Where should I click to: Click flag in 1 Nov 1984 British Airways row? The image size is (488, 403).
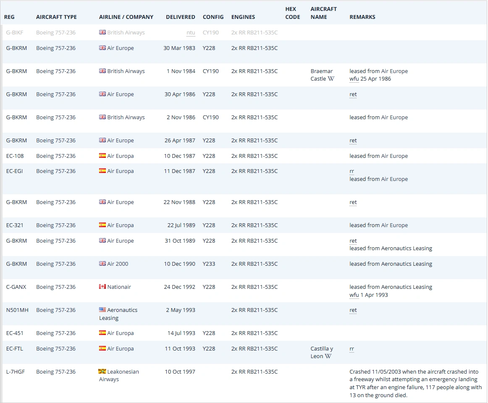(x=102, y=71)
